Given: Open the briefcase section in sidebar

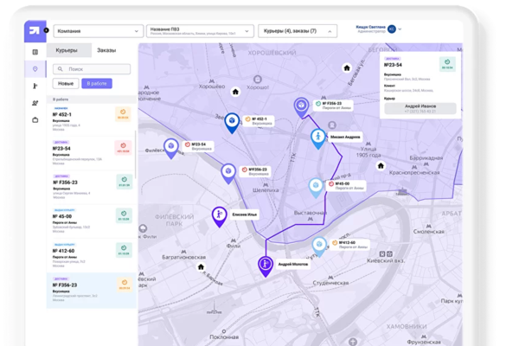Looking at the screenshot, I should (35, 119).
